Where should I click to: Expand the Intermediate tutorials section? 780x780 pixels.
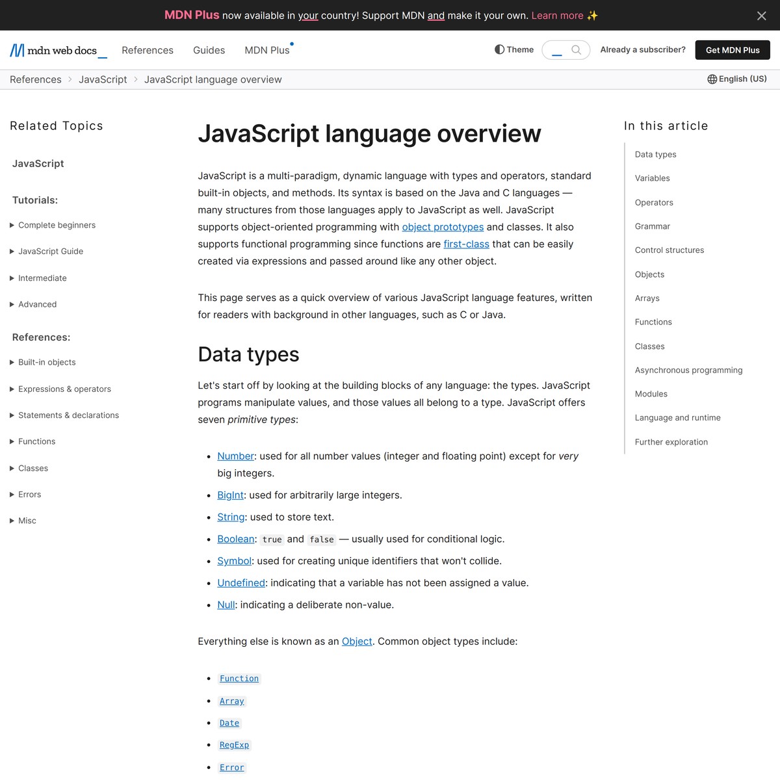[38, 278]
